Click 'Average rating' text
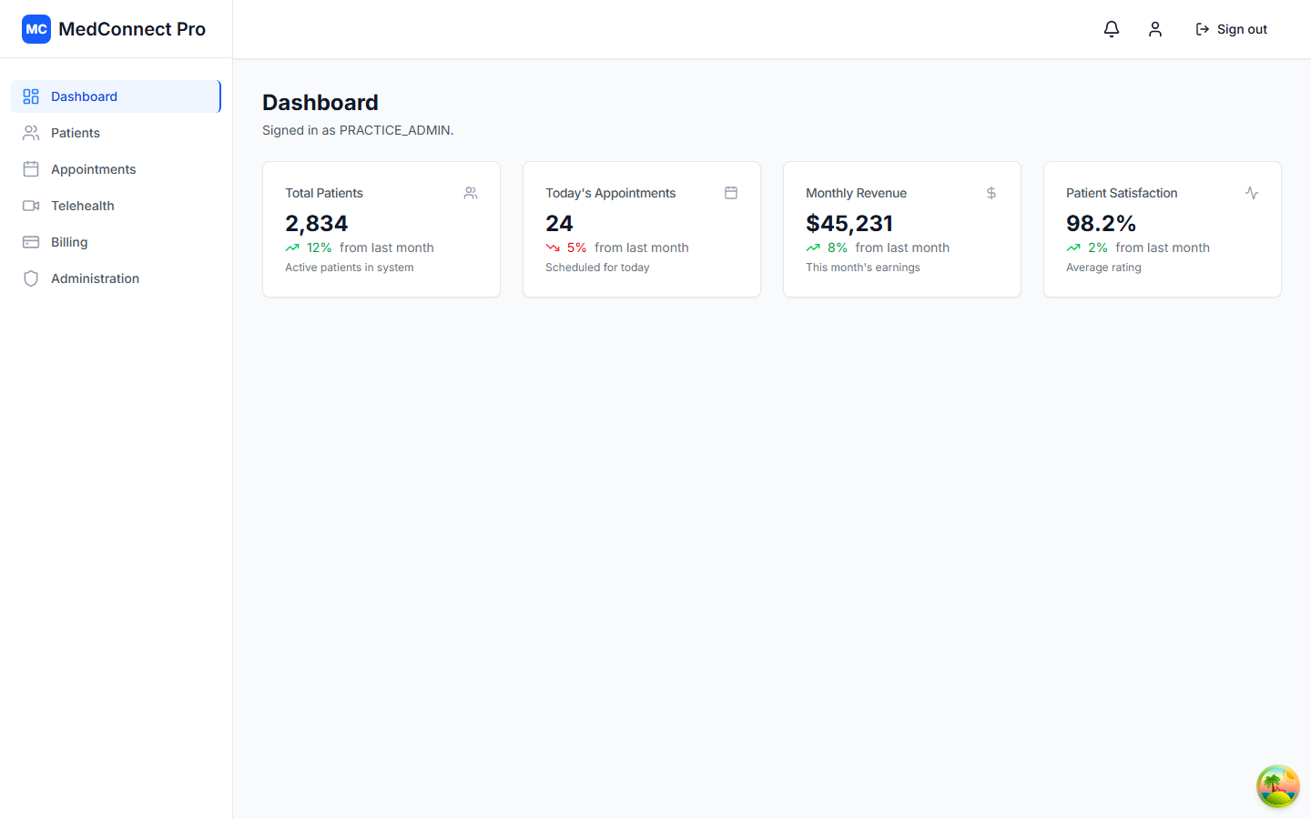Image resolution: width=1311 pixels, height=819 pixels. point(1103,268)
